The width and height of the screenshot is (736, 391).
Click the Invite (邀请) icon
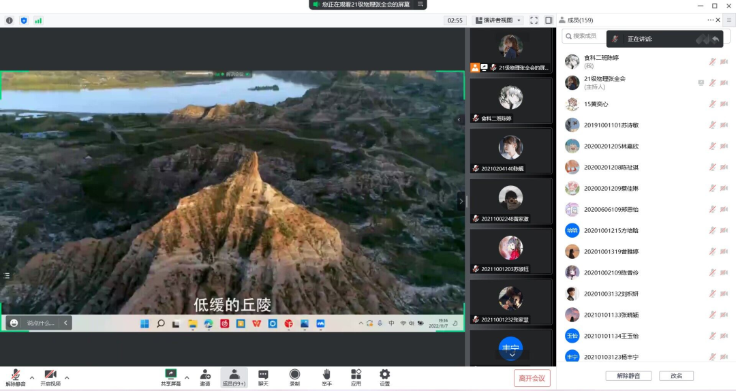(x=205, y=377)
